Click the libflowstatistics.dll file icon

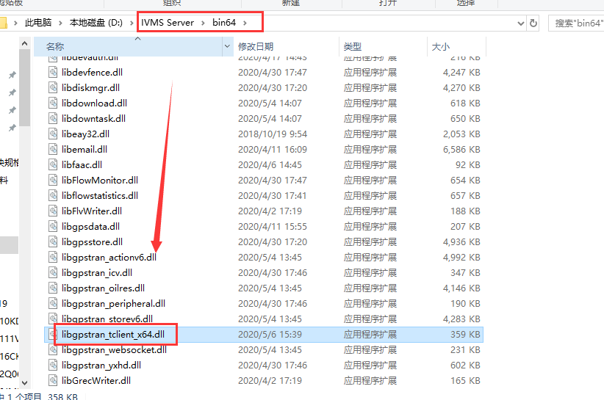(53, 195)
